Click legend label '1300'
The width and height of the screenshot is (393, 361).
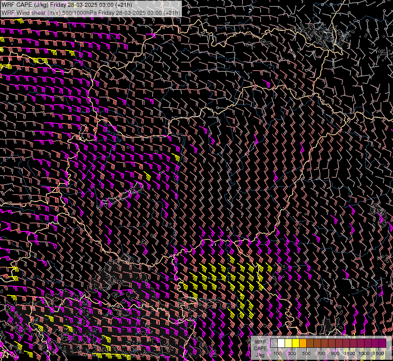[364, 353]
